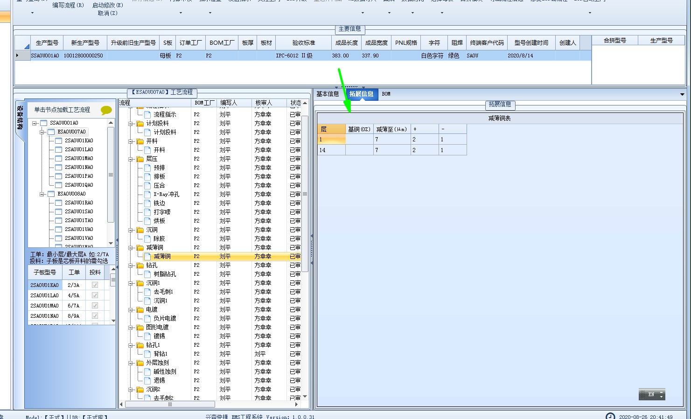The height and width of the screenshot is (419, 691).
Task: Click 编写流程(R) toolbar button
Action: tap(68, 5)
